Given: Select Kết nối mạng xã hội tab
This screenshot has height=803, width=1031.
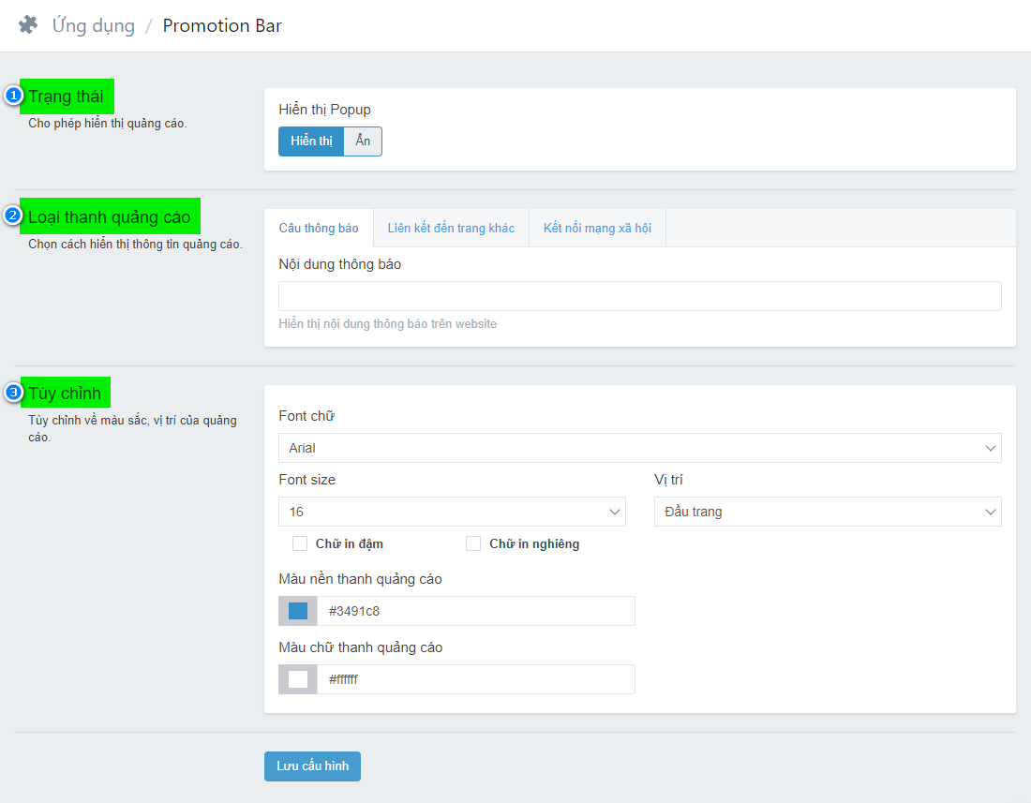Looking at the screenshot, I should click(597, 228).
